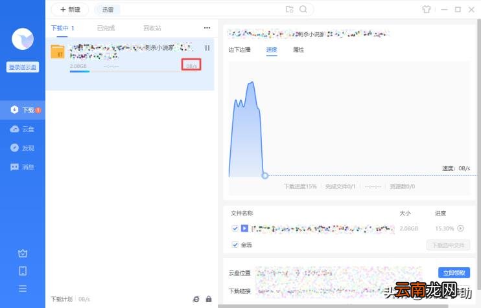Click the 下载进度15% status text
The height and width of the screenshot is (308, 481).
(300, 186)
